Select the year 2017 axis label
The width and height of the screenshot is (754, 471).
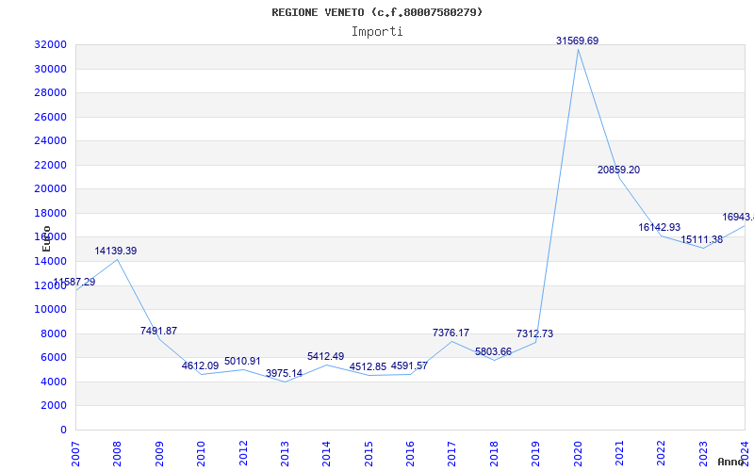click(451, 454)
